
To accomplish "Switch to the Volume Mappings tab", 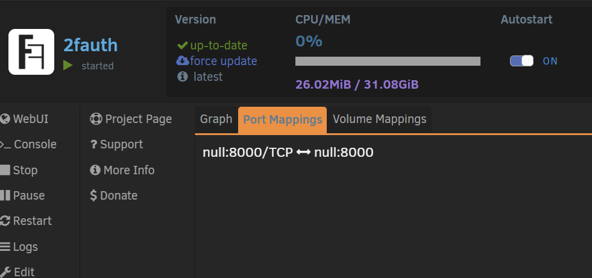I will coord(379,119).
